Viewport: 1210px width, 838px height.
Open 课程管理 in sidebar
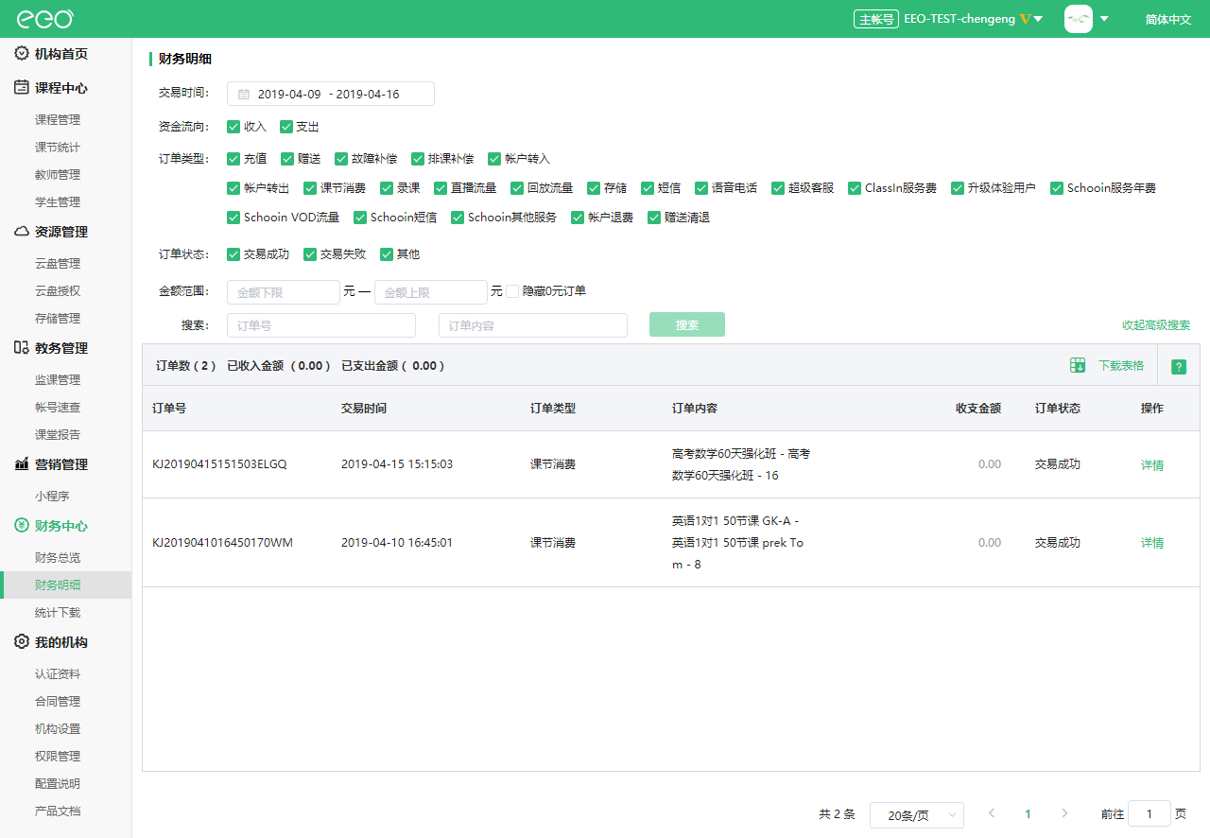coord(58,120)
